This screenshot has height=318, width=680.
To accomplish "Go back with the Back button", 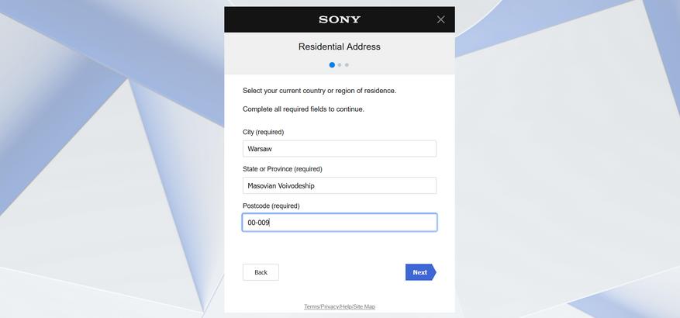I will [x=261, y=272].
